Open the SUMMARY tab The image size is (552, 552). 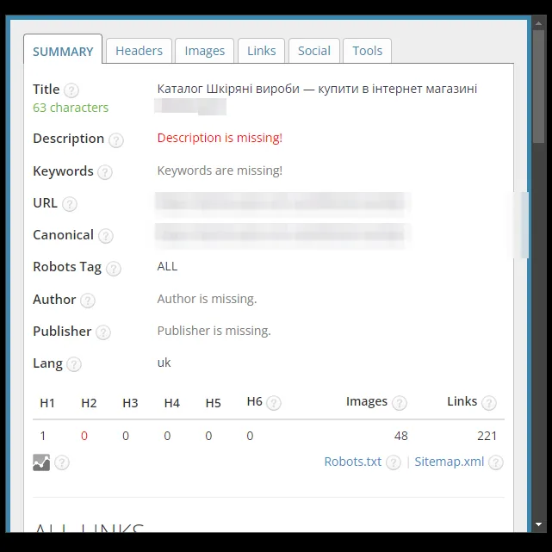pyautogui.click(x=63, y=50)
